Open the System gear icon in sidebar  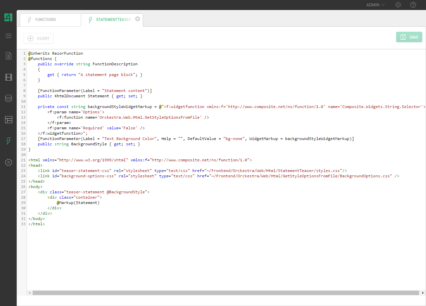[x=9, y=162]
